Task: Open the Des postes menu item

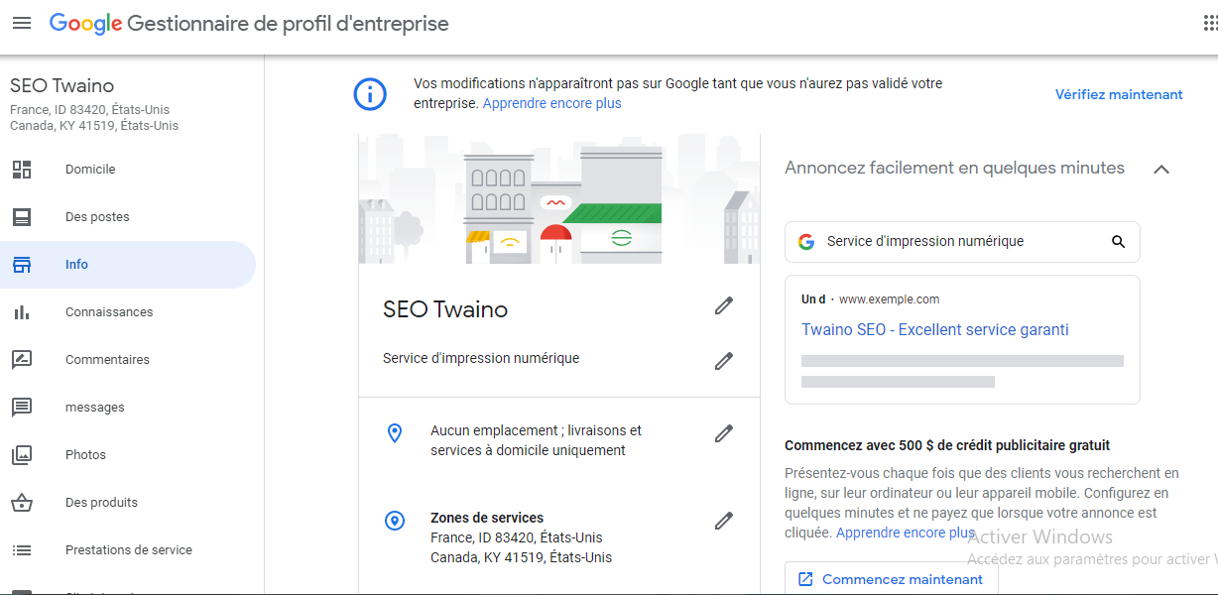Action: coord(128,217)
